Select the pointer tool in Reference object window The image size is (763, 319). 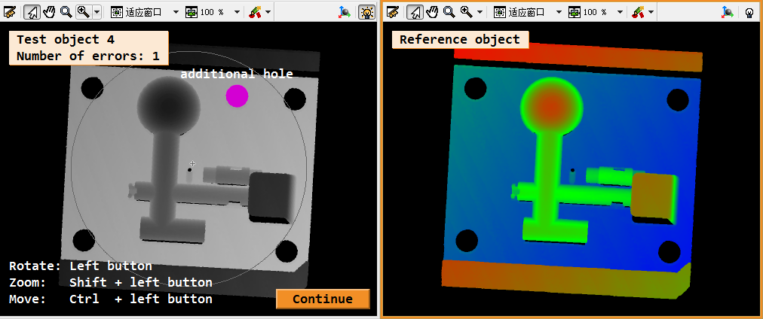click(414, 11)
